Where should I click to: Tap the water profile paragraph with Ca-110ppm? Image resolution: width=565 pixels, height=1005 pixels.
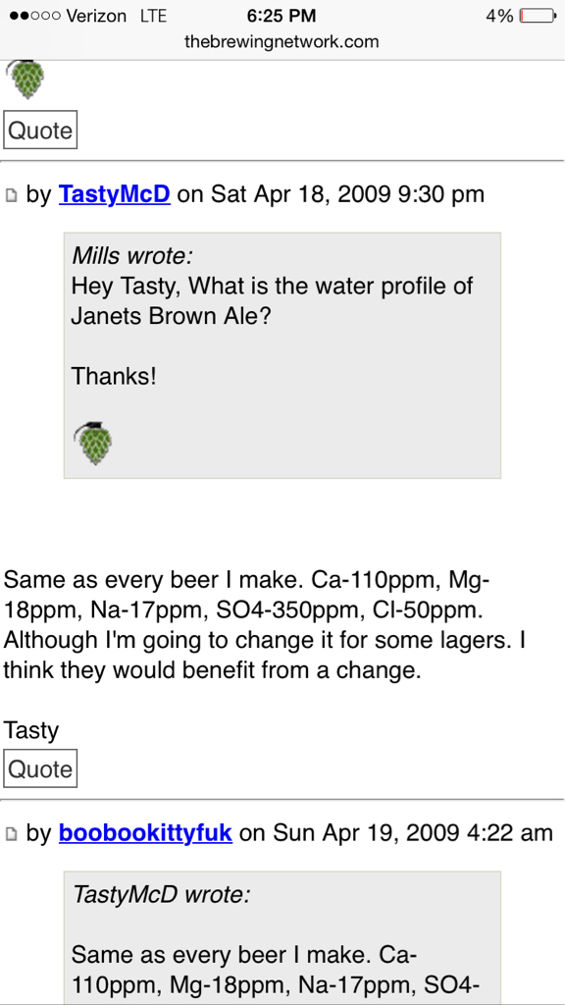click(x=264, y=626)
